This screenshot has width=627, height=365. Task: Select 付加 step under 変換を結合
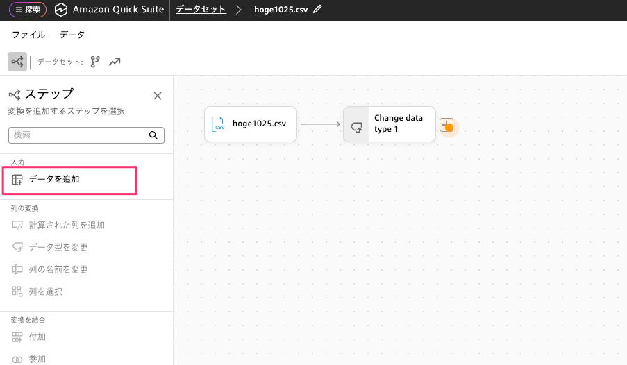37,337
